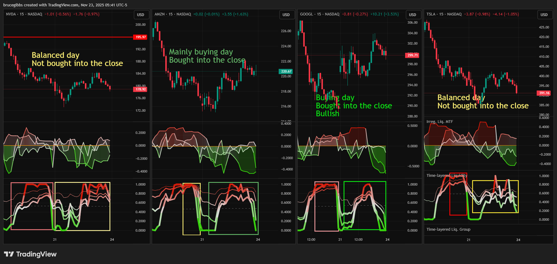Click the red 195.97 price label
Image resolution: width=557 pixels, height=264 pixels.
(140, 37)
